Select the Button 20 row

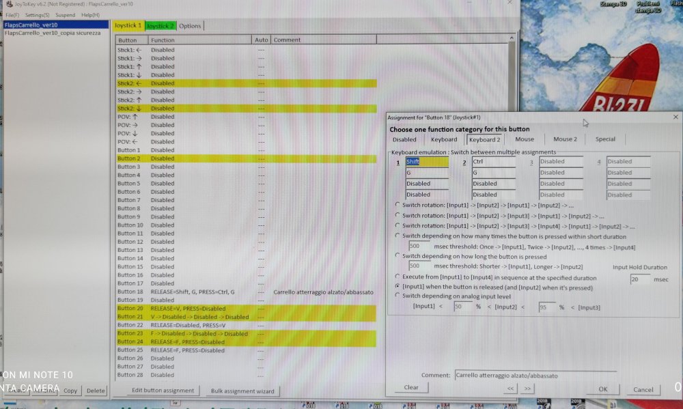tap(246, 309)
